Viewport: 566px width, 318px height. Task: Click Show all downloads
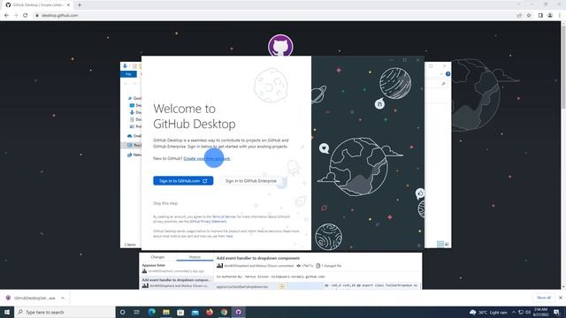(x=544, y=298)
